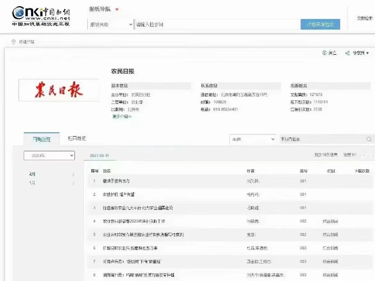Open the article 农技护航 增产有望
Image resolution: width=375 pixels, height=281 pixels.
tap(119, 194)
